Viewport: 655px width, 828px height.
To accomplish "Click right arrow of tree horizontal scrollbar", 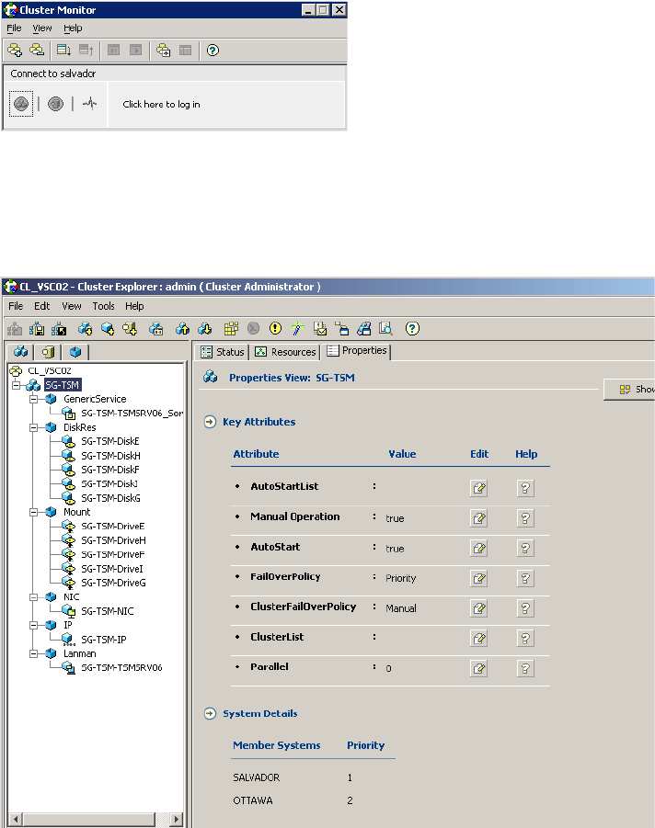I will click(176, 820).
